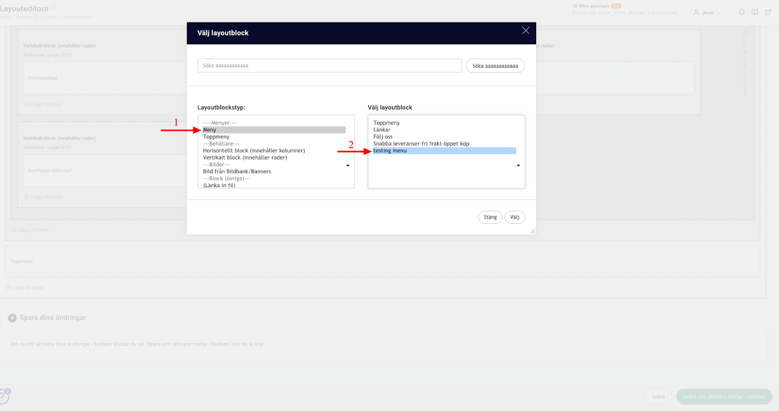Image resolution: width=779 pixels, height=411 pixels.
Task: Click Lägg till block under Företagslogo
Action: click(43, 104)
